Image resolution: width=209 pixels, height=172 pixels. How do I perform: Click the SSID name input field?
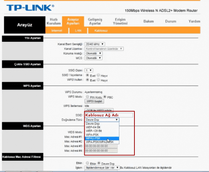click(x=109, y=115)
